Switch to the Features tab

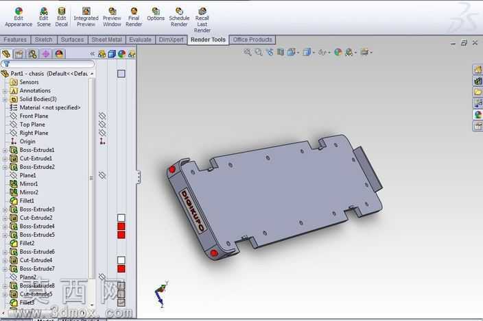point(15,40)
